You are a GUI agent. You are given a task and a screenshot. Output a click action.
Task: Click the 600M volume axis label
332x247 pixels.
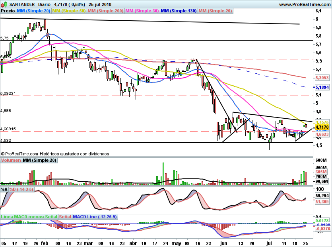click(321, 160)
